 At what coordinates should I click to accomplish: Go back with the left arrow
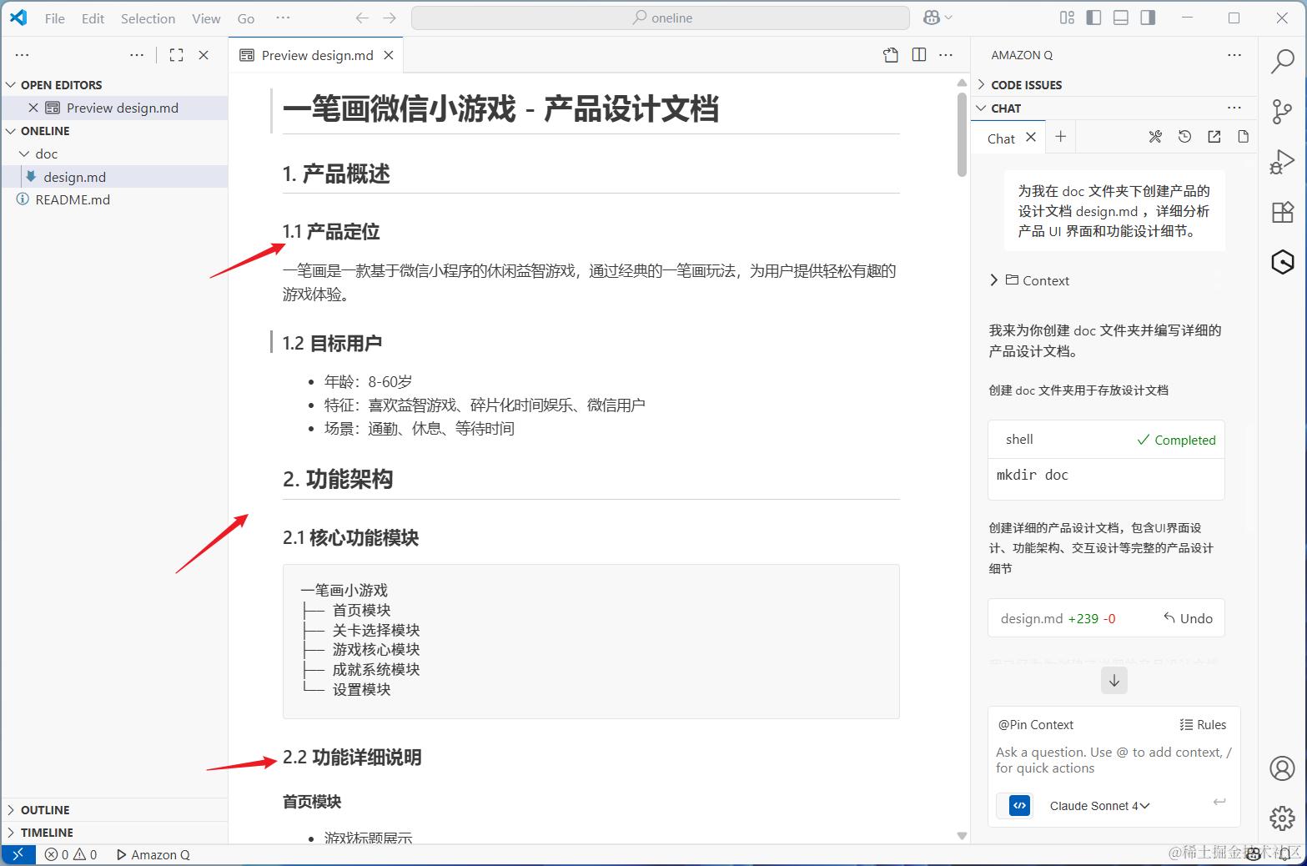point(362,18)
